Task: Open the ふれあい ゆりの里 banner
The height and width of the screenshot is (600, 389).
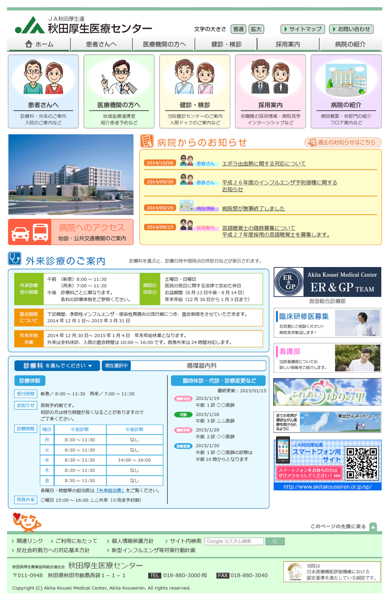Action: pos(327,392)
